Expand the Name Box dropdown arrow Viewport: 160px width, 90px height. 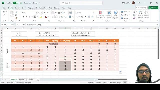[12, 25]
